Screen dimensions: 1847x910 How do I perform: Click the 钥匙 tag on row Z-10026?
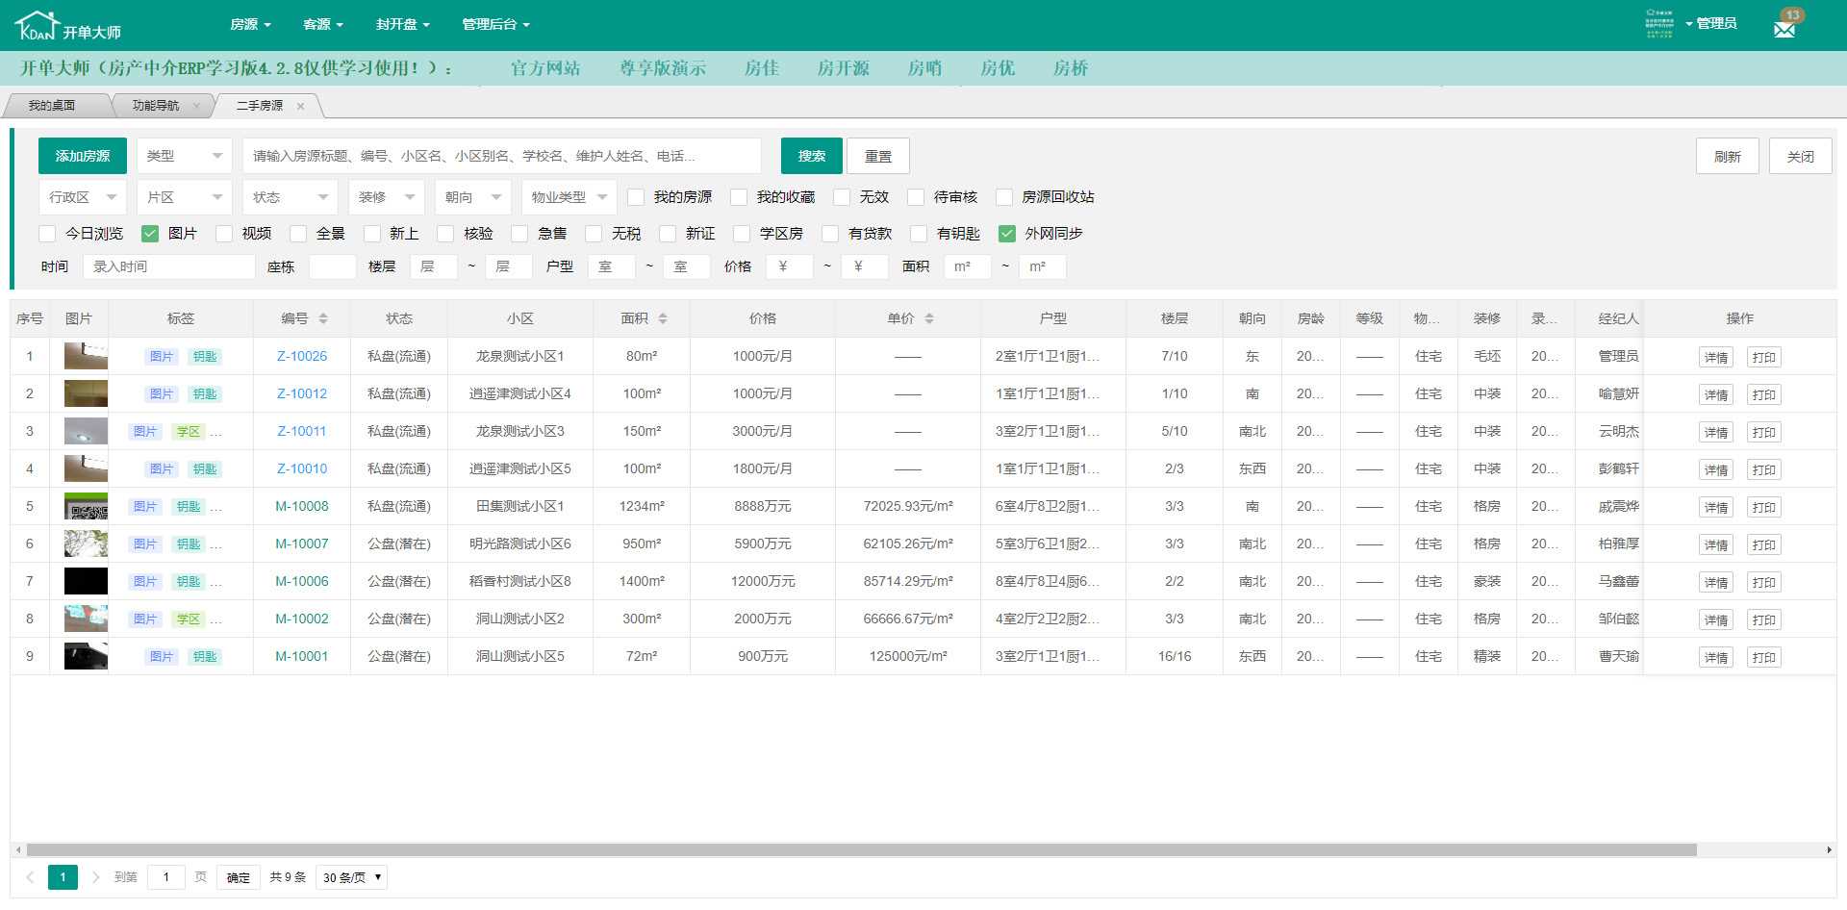click(x=205, y=356)
